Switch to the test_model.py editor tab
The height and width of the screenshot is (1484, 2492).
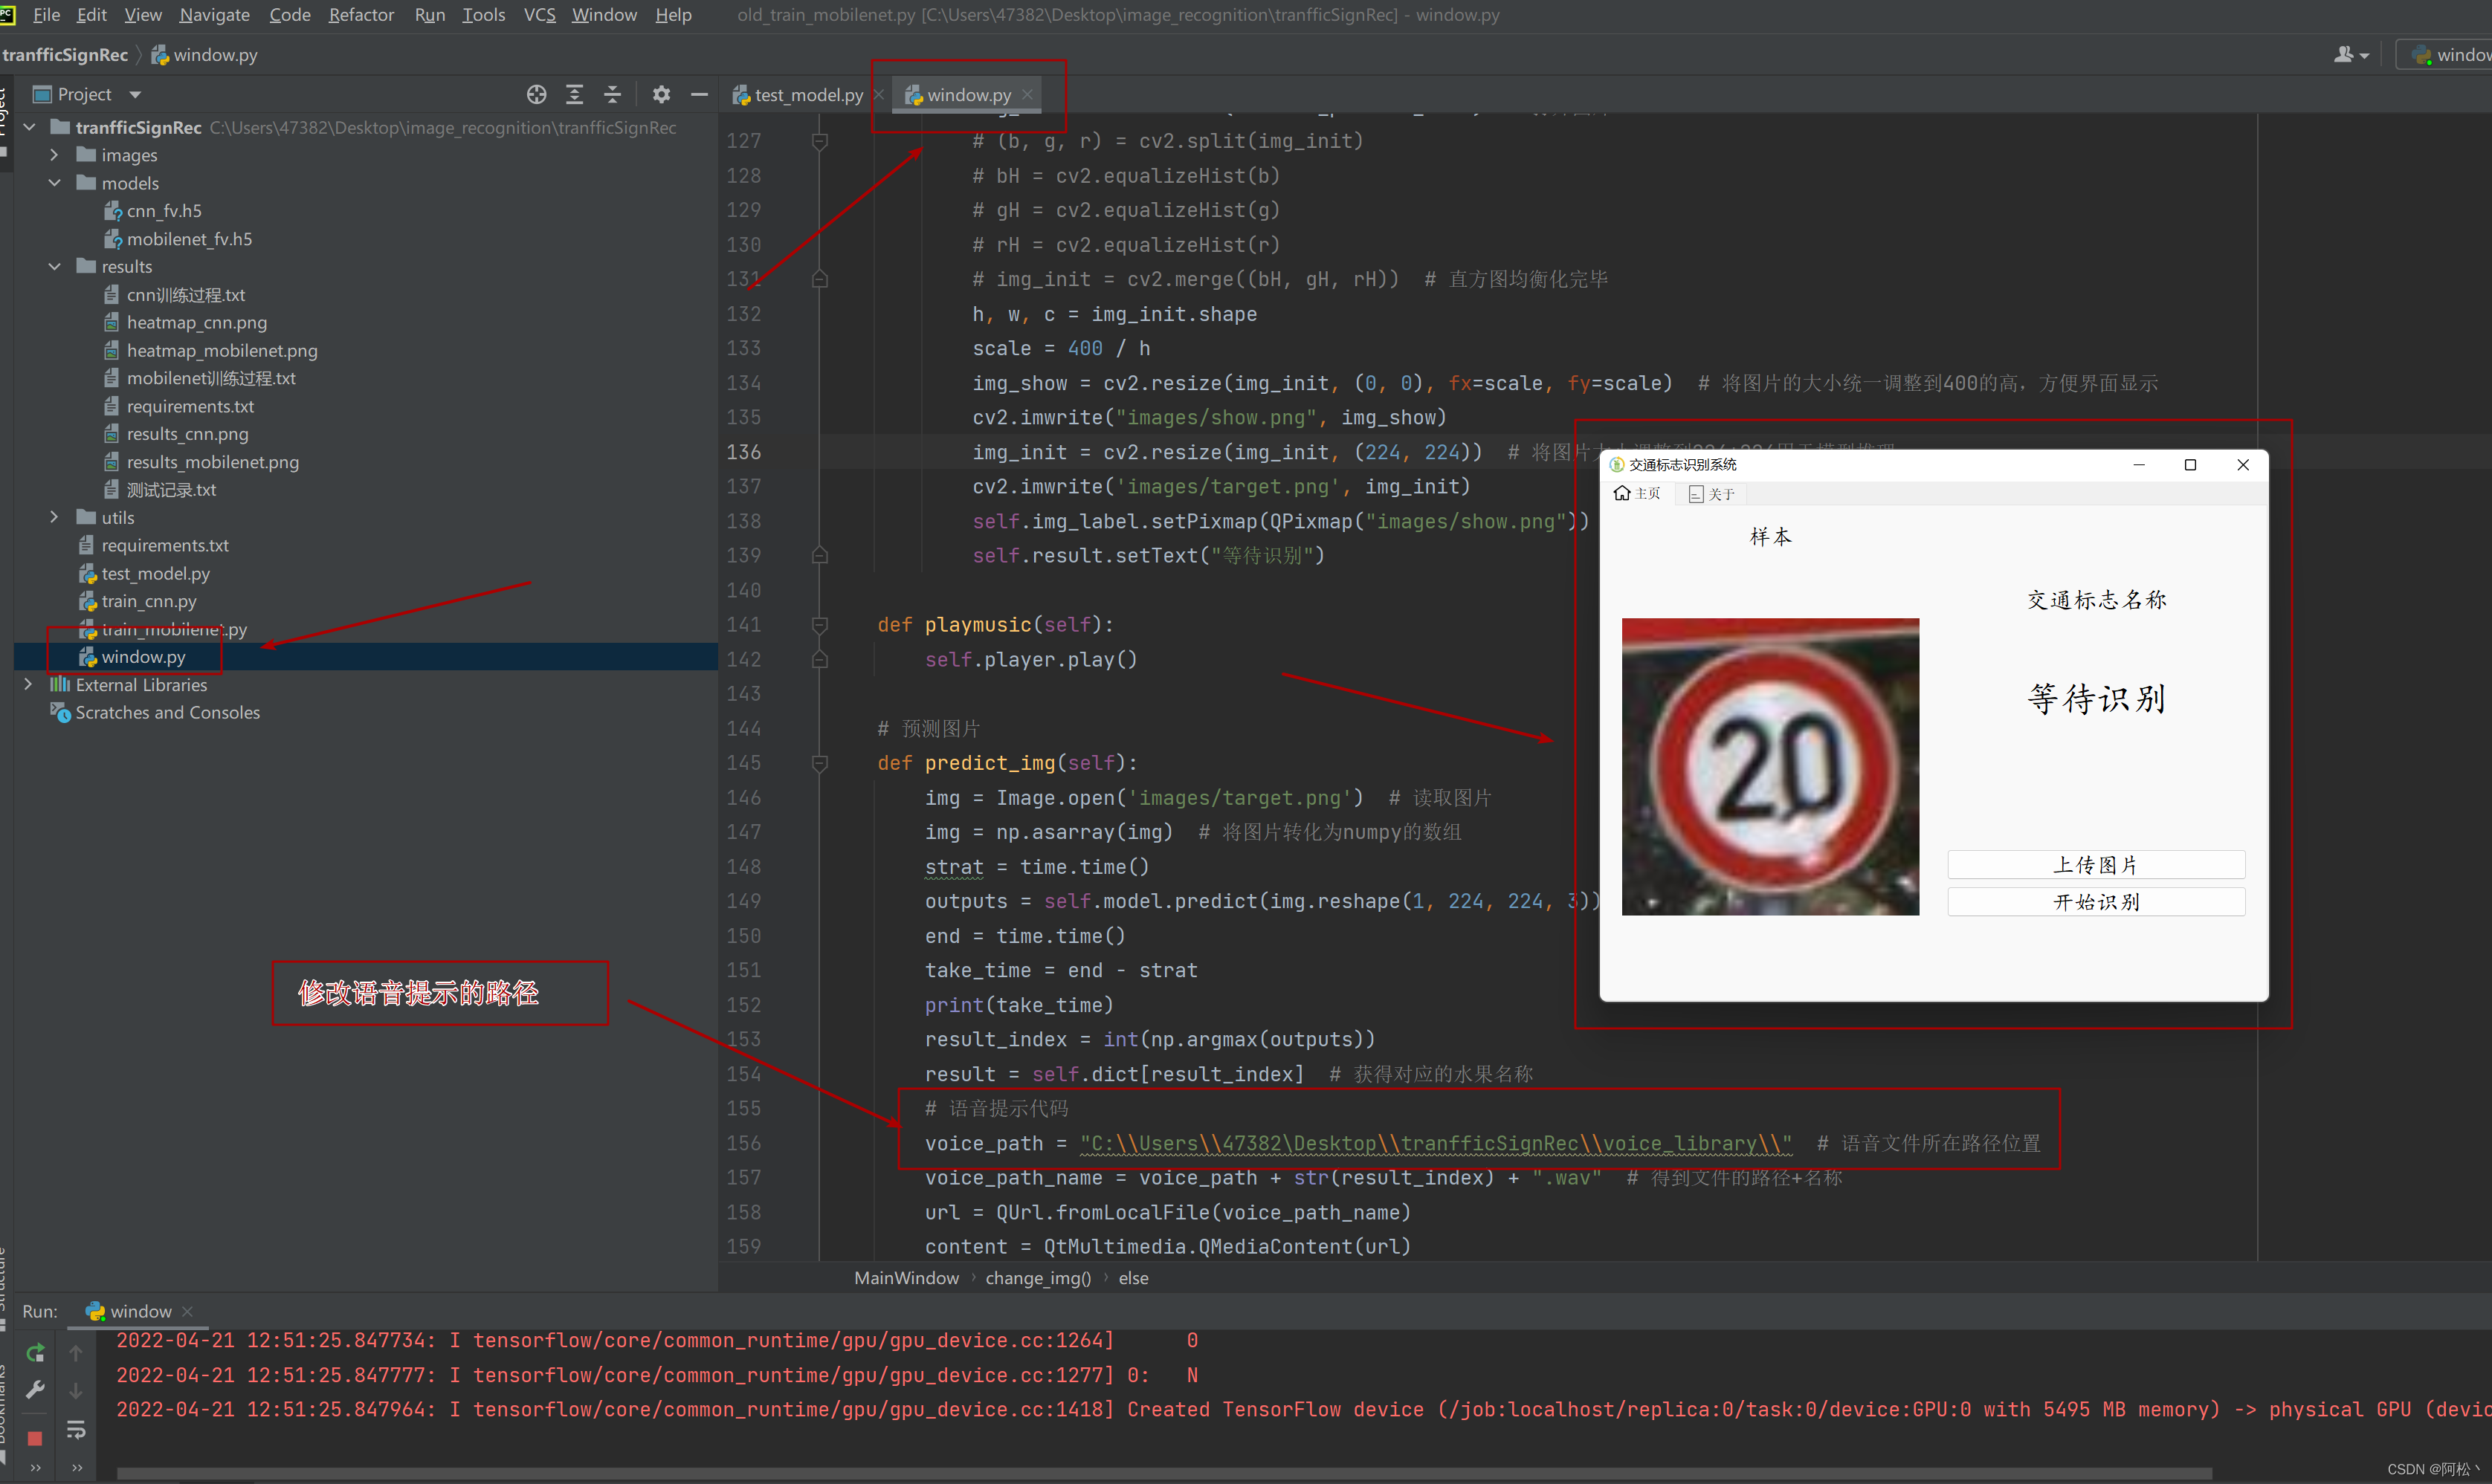click(807, 95)
